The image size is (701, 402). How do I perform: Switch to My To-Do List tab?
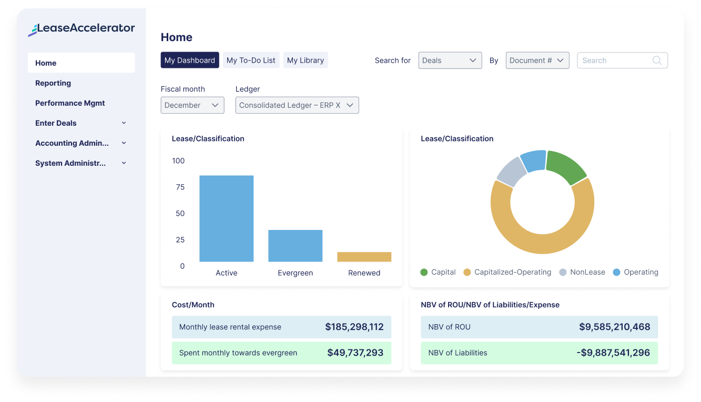(x=251, y=60)
